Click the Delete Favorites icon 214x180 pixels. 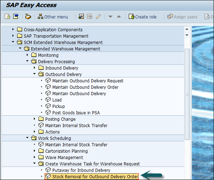tap(90, 17)
